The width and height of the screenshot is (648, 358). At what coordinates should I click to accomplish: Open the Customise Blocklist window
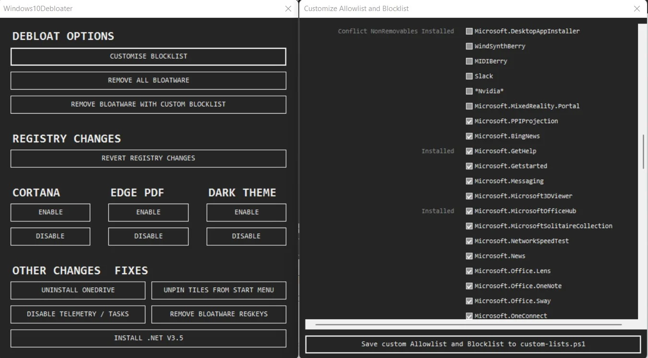click(148, 57)
